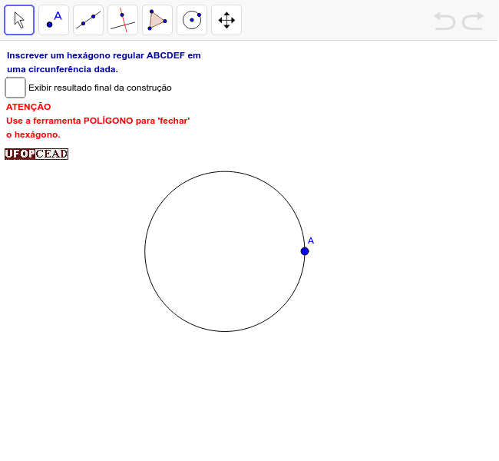Screen dimensions: 499x461
Task: Pick the Perpendicular line tool
Action: point(123,20)
